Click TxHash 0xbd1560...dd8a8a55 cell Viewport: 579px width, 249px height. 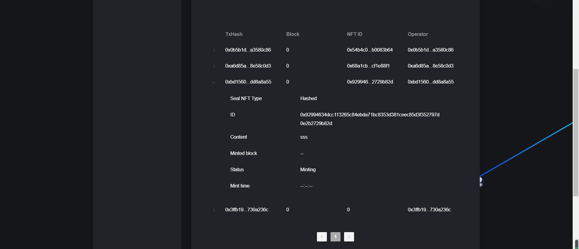click(x=248, y=82)
